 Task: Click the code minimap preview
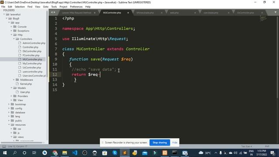coord(263,18)
